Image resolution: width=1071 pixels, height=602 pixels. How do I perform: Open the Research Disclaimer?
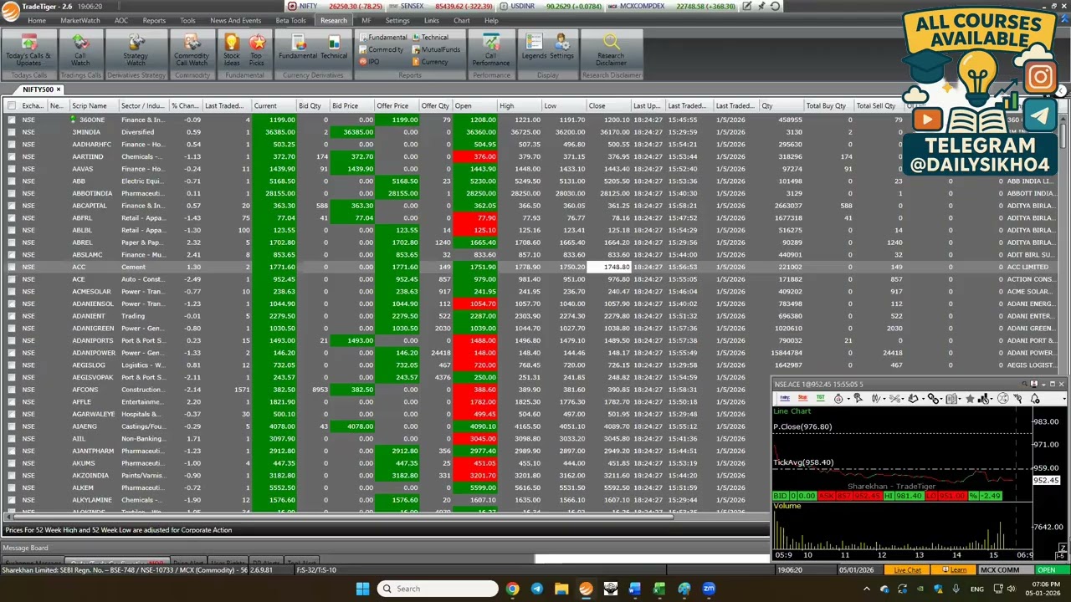click(611, 49)
